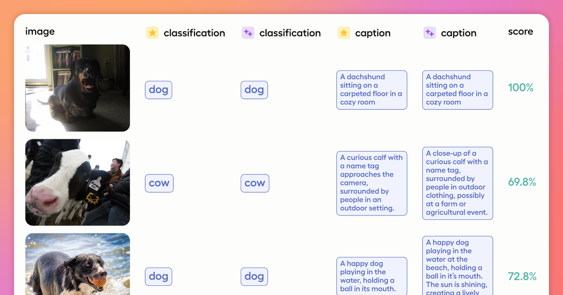Select the "cow" tag in the first classification column
Screen dimensions: 563x295
(159, 183)
